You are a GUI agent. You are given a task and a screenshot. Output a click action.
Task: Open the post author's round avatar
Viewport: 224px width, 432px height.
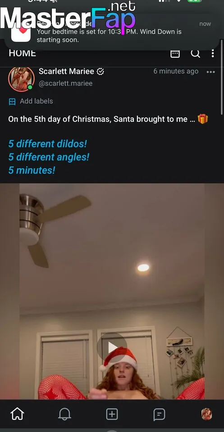tap(22, 79)
